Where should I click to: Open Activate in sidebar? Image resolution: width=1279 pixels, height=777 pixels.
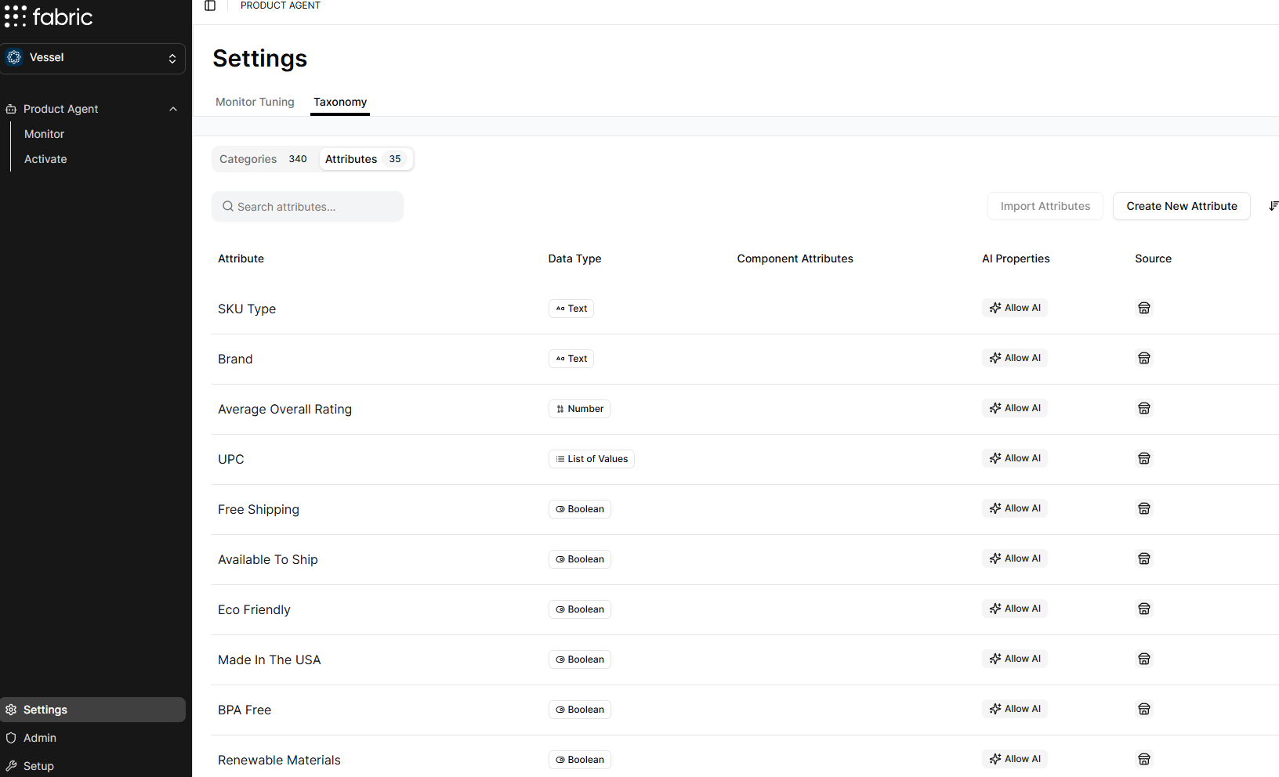click(x=45, y=159)
